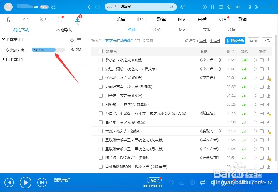Open the play queue showing 17
278x192 pixels.
(267, 183)
